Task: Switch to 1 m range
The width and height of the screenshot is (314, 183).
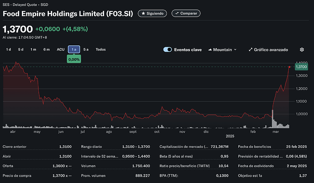Action: pyautogui.click(x=33, y=49)
